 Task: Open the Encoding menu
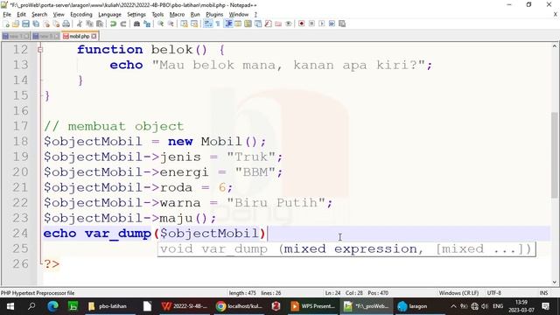[81, 14]
